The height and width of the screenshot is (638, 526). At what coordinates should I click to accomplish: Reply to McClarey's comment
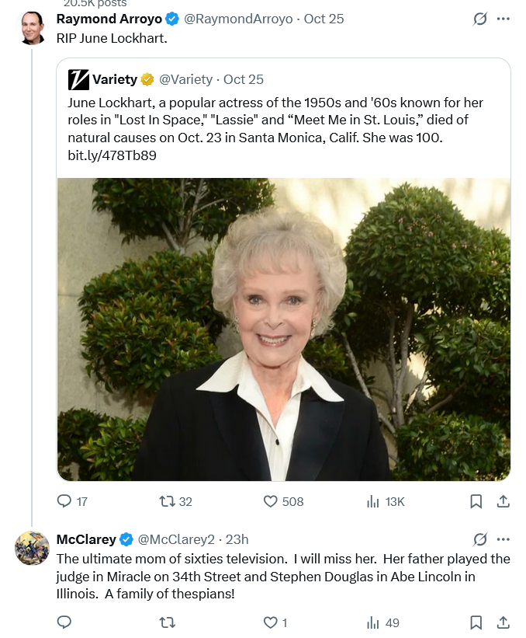point(65,622)
